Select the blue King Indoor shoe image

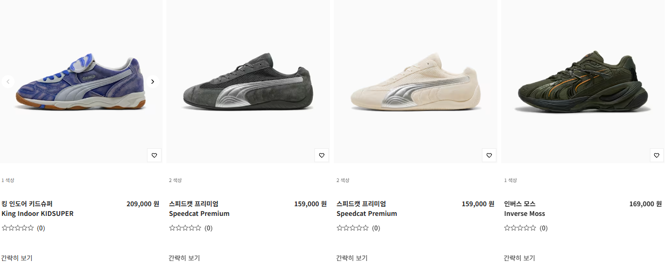(81, 82)
